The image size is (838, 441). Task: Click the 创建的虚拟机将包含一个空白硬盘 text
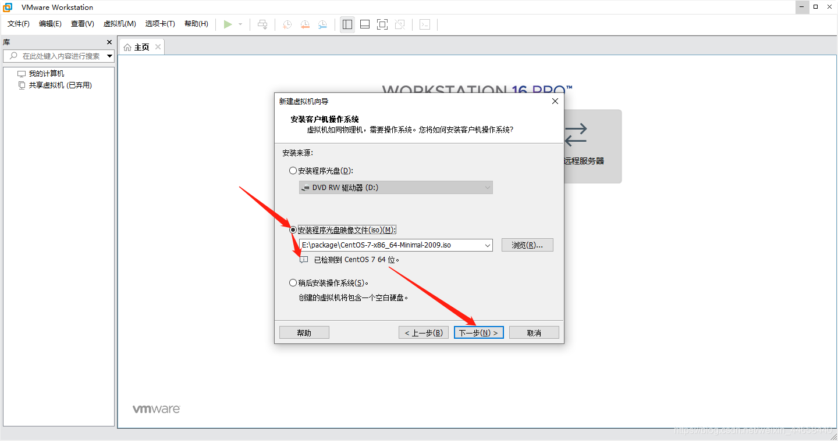353,297
